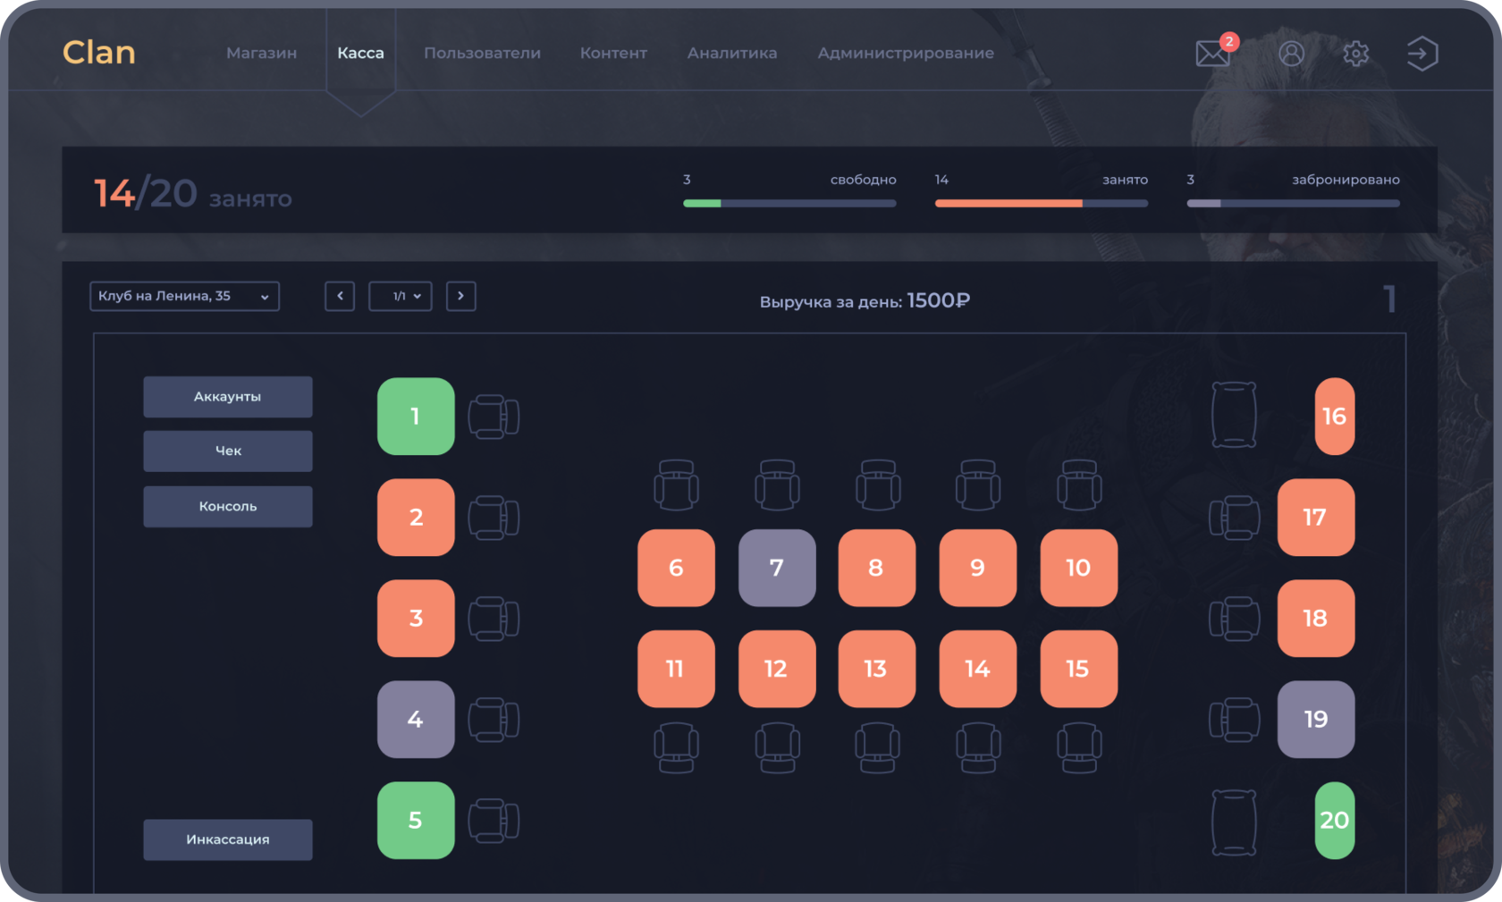This screenshot has width=1502, height=902.
Task: Click the chair below seat 15
Action: tap(1079, 747)
